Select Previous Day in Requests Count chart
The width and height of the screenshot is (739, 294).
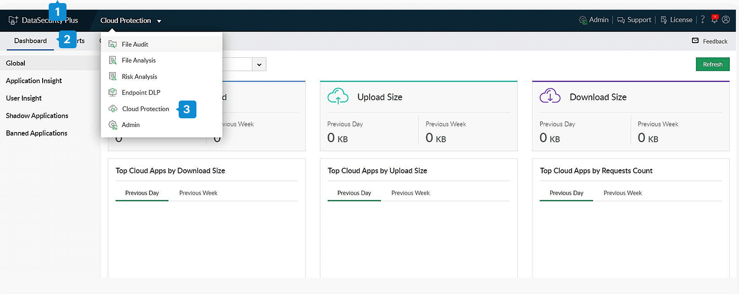566,193
